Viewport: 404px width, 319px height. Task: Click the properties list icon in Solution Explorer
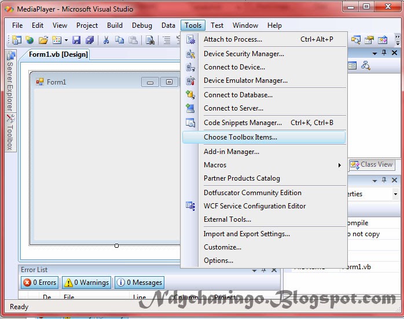[352, 65]
